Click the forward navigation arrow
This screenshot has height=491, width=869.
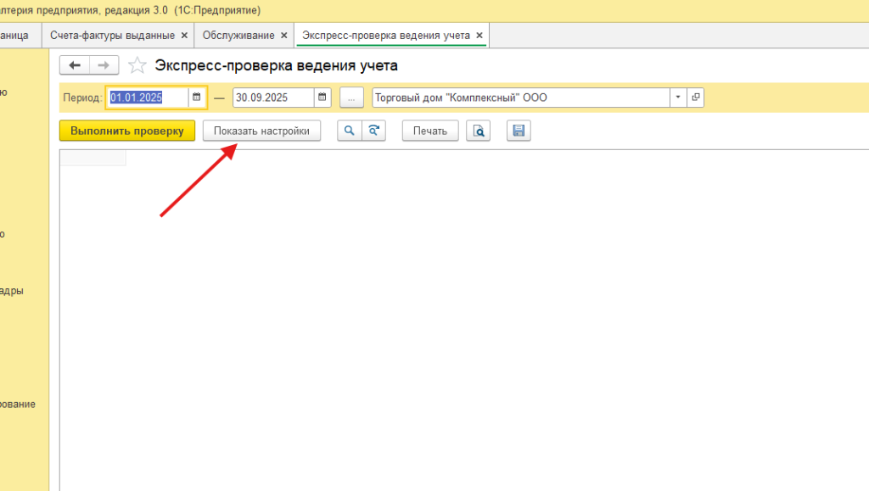pyautogui.click(x=103, y=66)
